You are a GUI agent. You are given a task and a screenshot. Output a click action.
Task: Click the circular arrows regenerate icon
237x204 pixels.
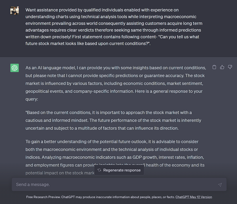tap(99, 170)
